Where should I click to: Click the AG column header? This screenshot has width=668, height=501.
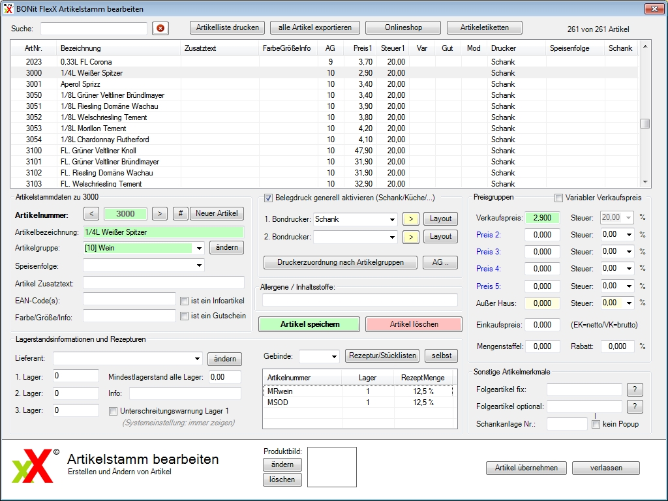coord(330,48)
